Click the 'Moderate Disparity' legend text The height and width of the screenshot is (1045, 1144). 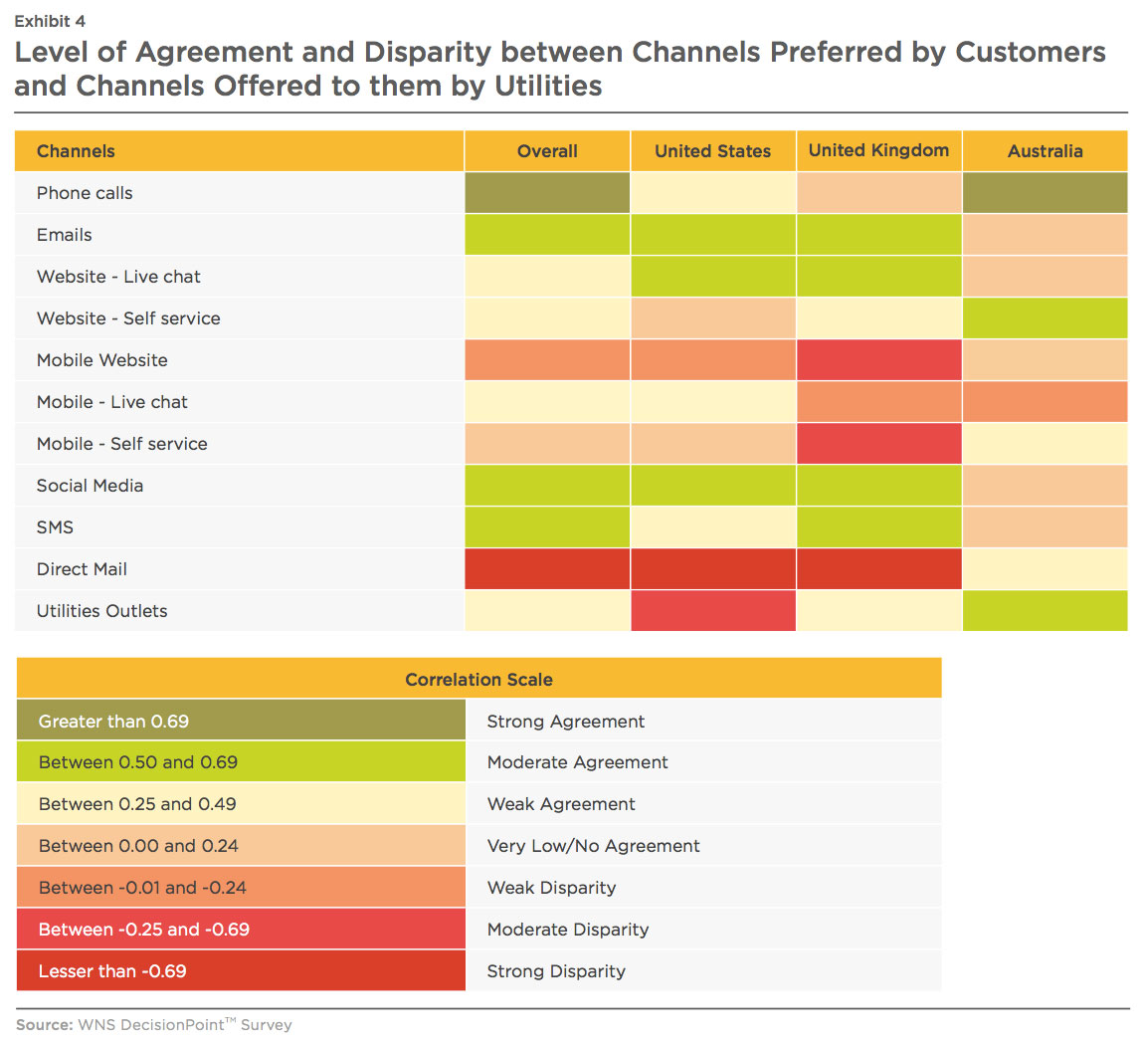(x=568, y=929)
